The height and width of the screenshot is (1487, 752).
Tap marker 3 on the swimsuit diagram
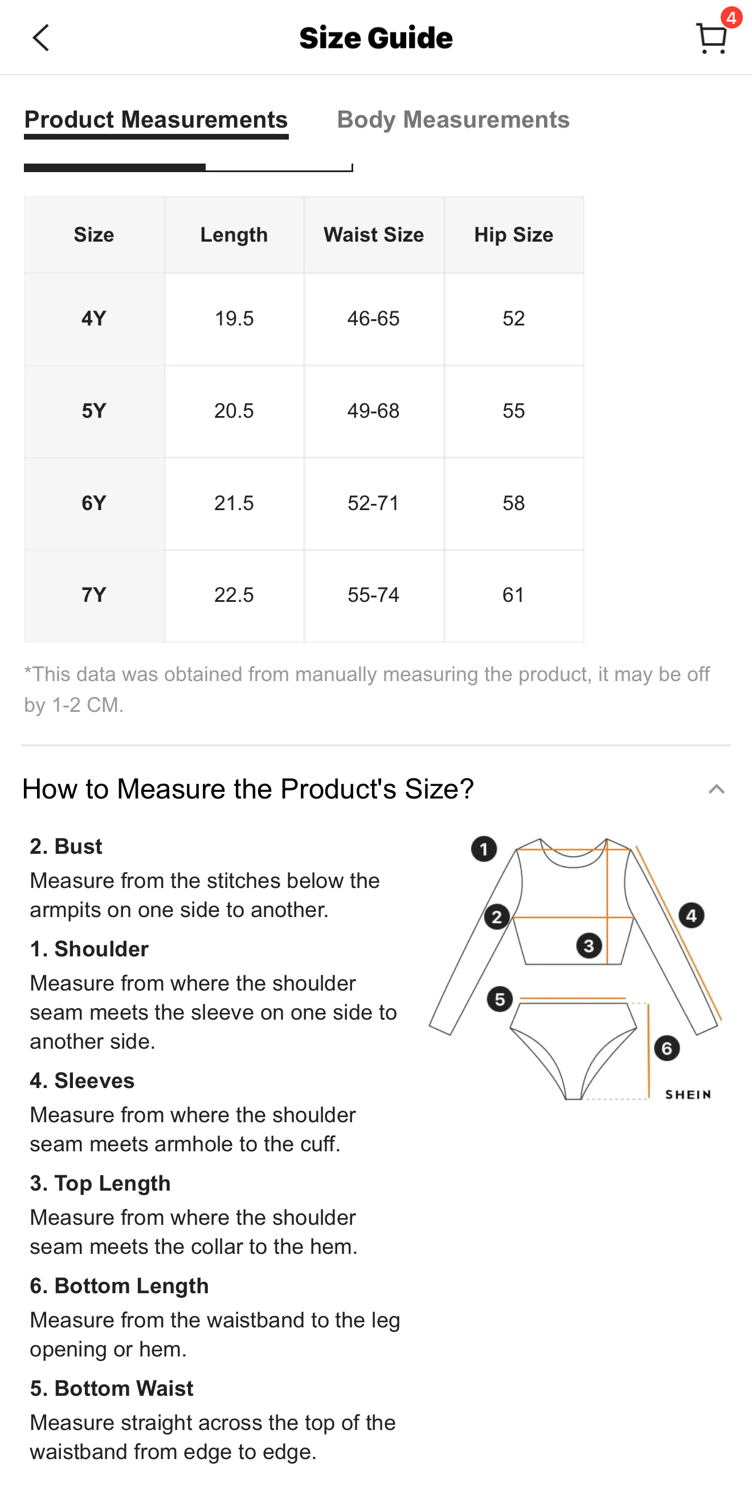pos(588,946)
